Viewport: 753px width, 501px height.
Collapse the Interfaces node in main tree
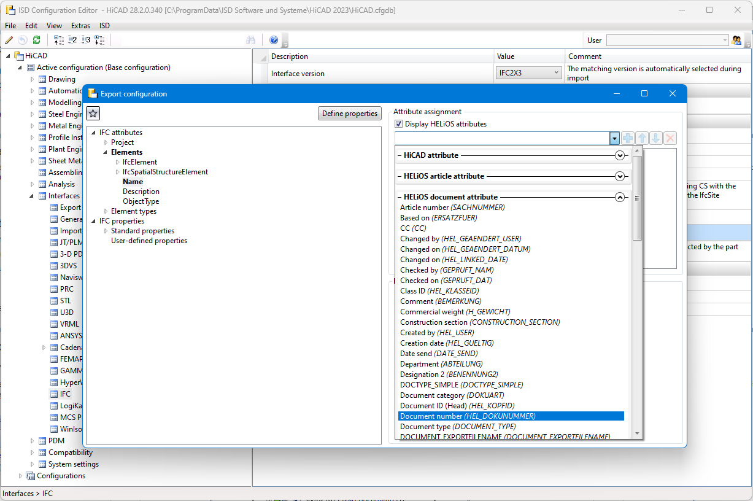[33, 196]
